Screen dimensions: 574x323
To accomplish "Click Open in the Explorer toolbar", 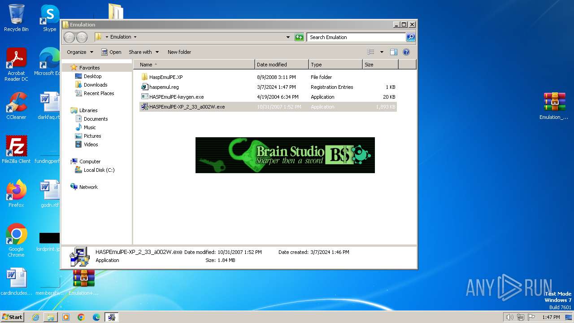I will tap(111, 52).
